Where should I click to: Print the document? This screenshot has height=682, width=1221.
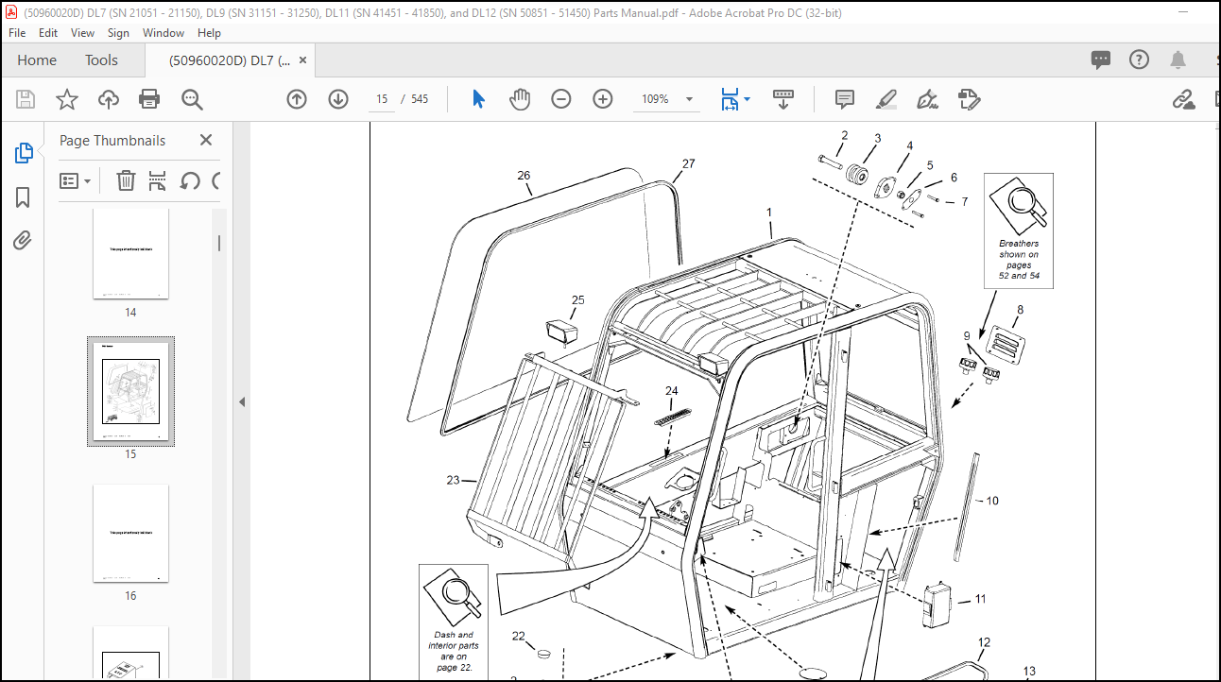coord(149,99)
